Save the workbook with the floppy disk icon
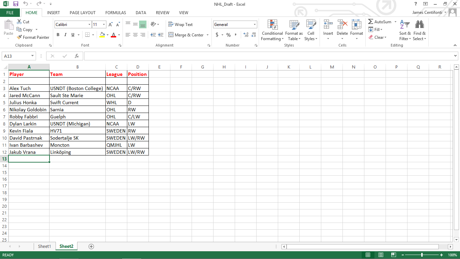Viewport: 460px width, 259px height. [x=16, y=4]
